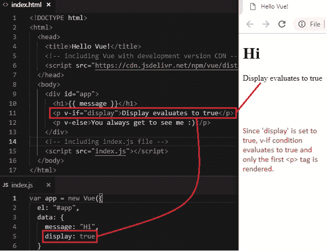Viewport: 327px width, 251px height.
Task: Click the HTML file icon on index.html tab
Action: click(6, 5)
